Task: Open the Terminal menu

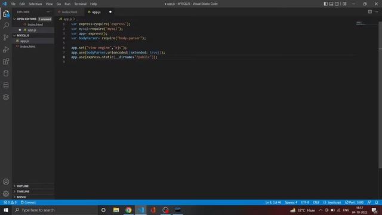Action: [x=81, y=4]
